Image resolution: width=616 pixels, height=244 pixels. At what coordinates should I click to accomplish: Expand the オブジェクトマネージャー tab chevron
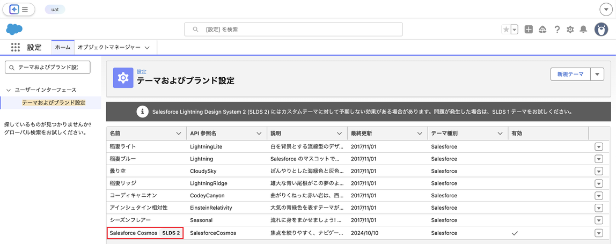click(147, 48)
